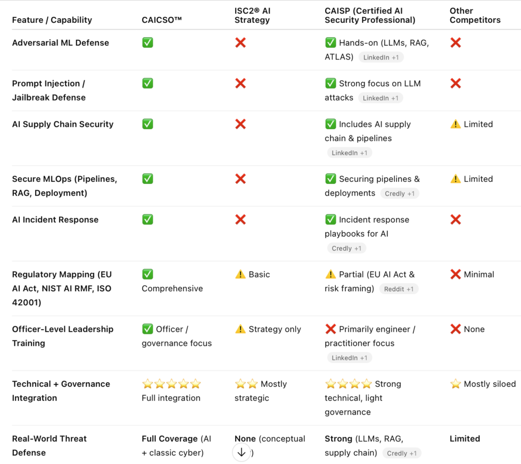This screenshot has width=521, height=464.
Task: Click the Reddit +1 source badge
Action: (399, 289)
